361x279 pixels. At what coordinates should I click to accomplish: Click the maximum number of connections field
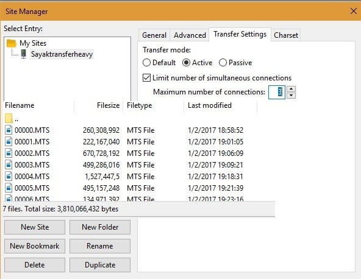click(277, 92)
